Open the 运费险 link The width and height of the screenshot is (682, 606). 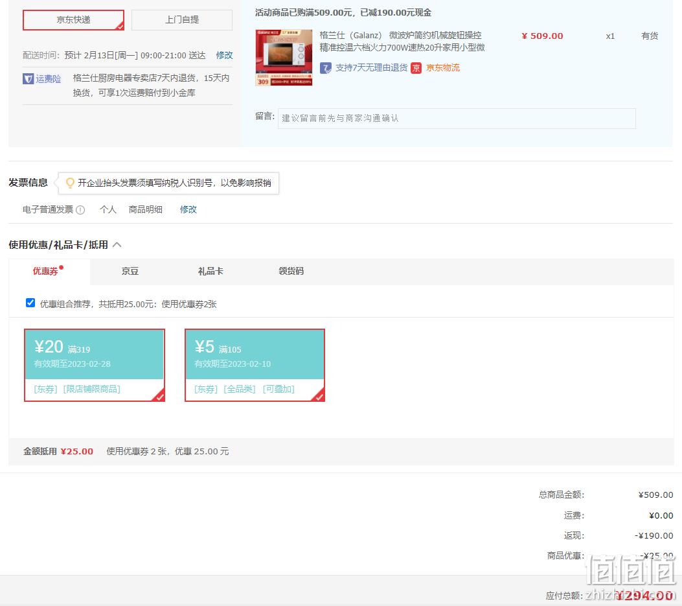point(49,79)
